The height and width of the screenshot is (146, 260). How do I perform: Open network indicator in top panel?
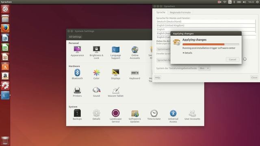[225, 2]
